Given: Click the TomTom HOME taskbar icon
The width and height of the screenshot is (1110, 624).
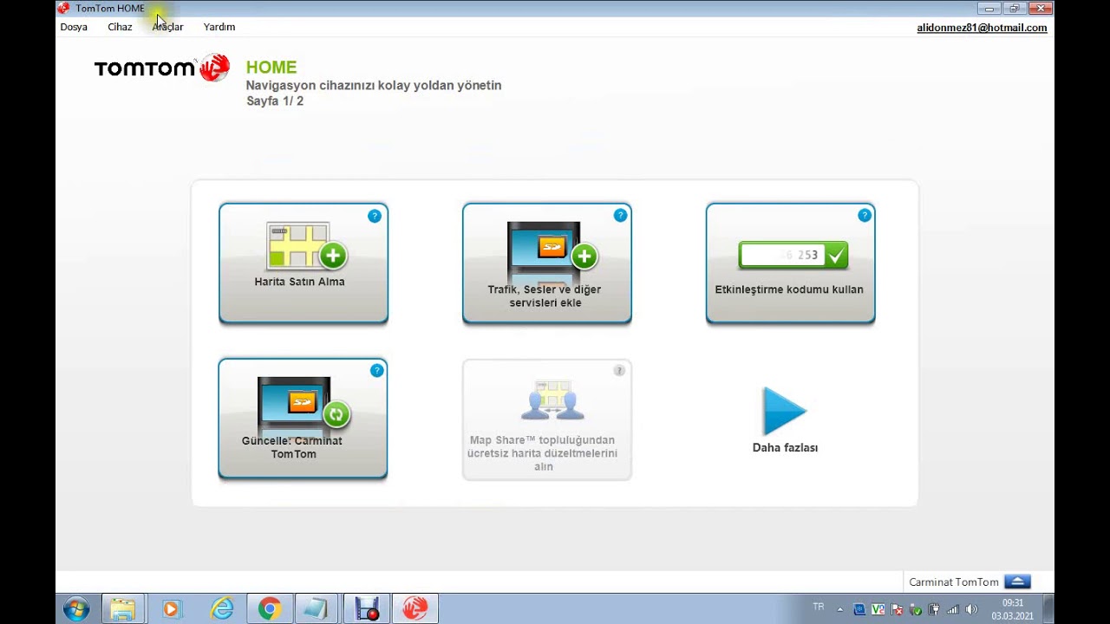Looking at the screenshot, I should click(415, 609).
